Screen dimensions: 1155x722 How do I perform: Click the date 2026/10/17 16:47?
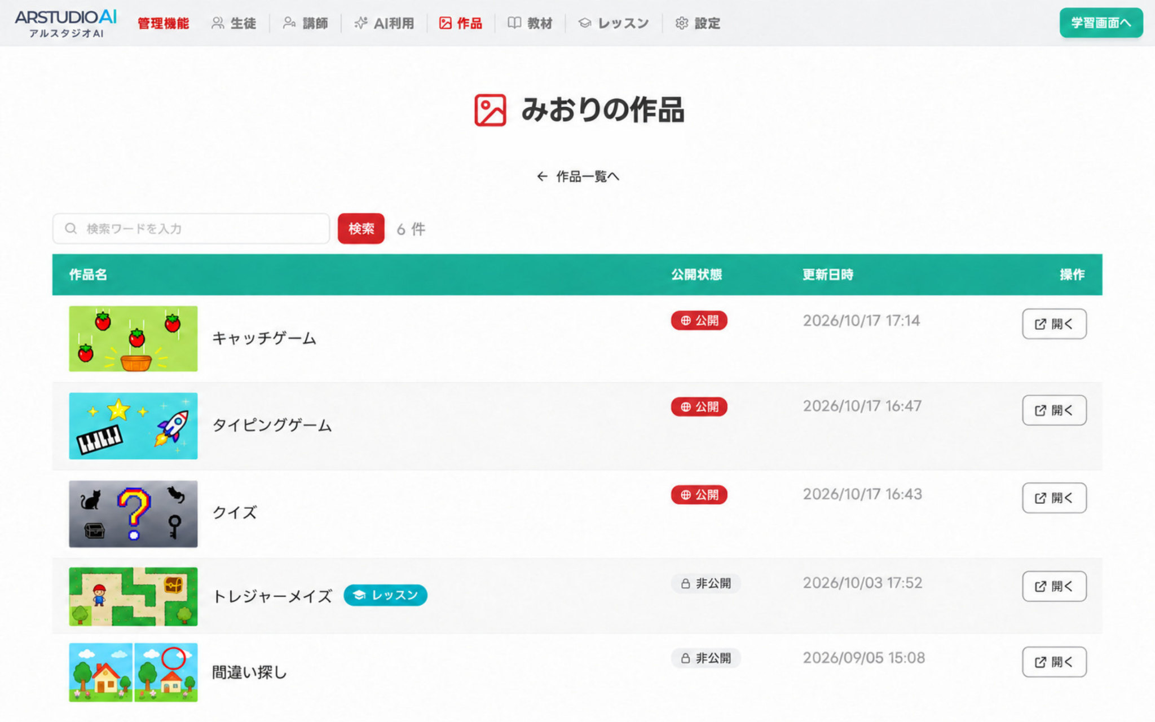[x=862, y=406]
